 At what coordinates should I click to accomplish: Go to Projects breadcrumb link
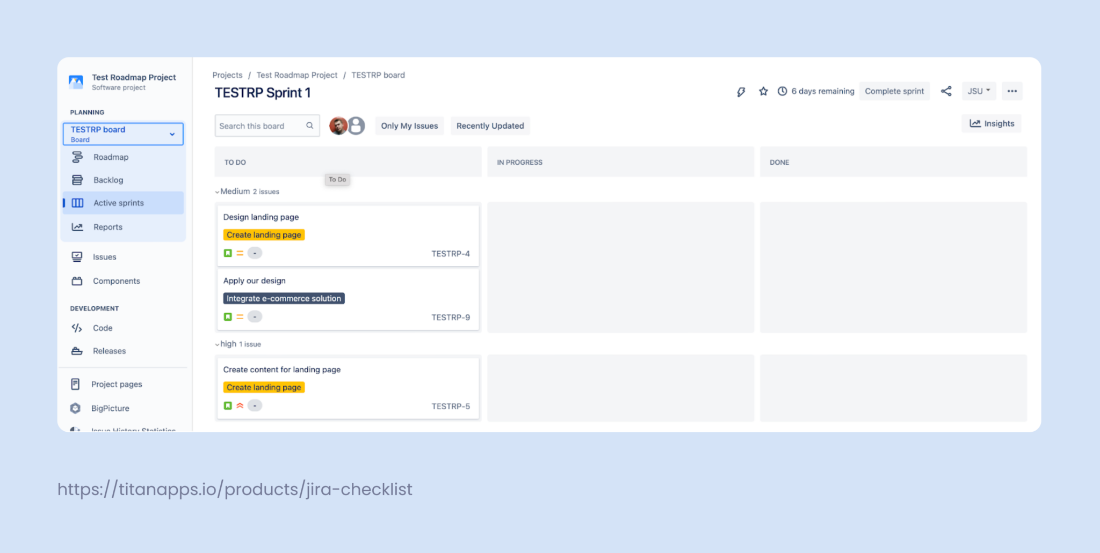pyautogui.click(x=227, y=75)
